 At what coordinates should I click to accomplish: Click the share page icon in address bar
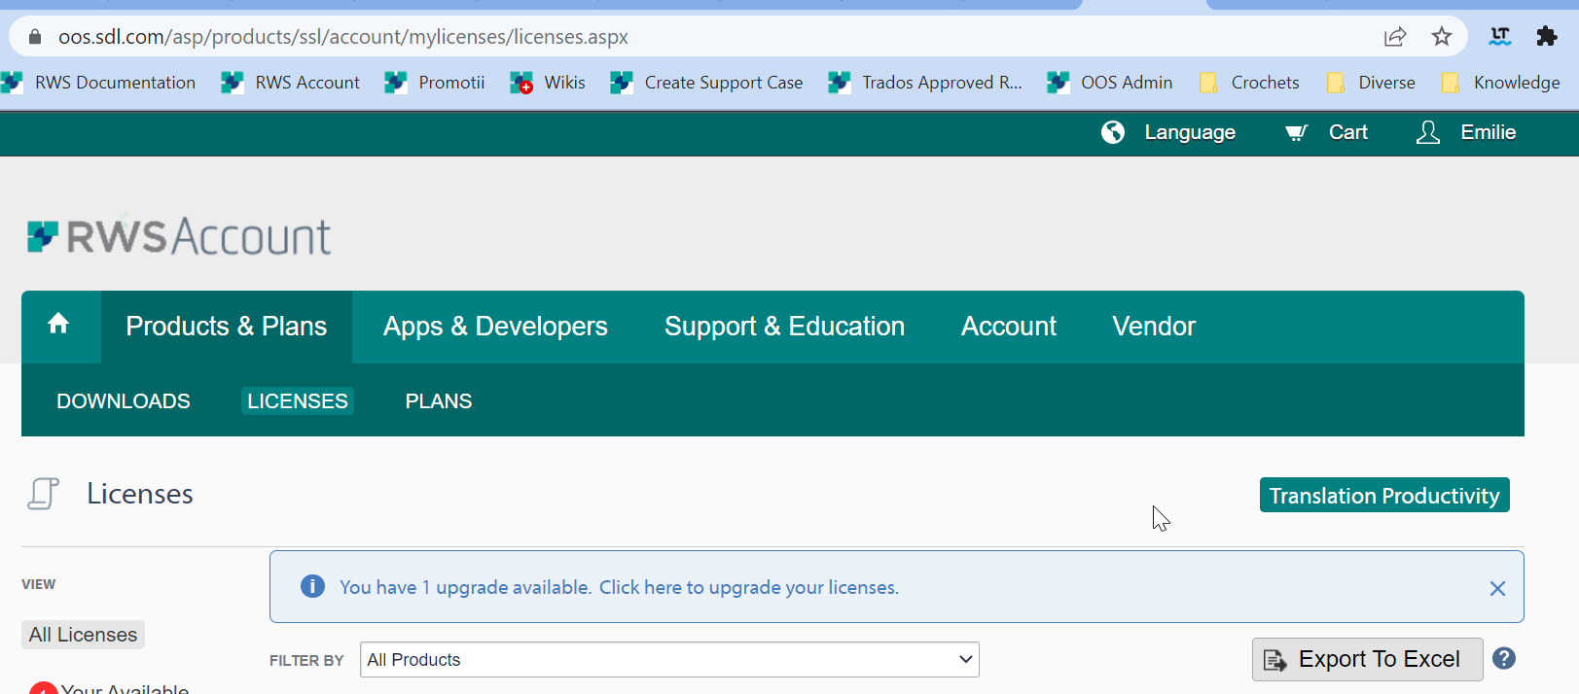point(1395,37)
